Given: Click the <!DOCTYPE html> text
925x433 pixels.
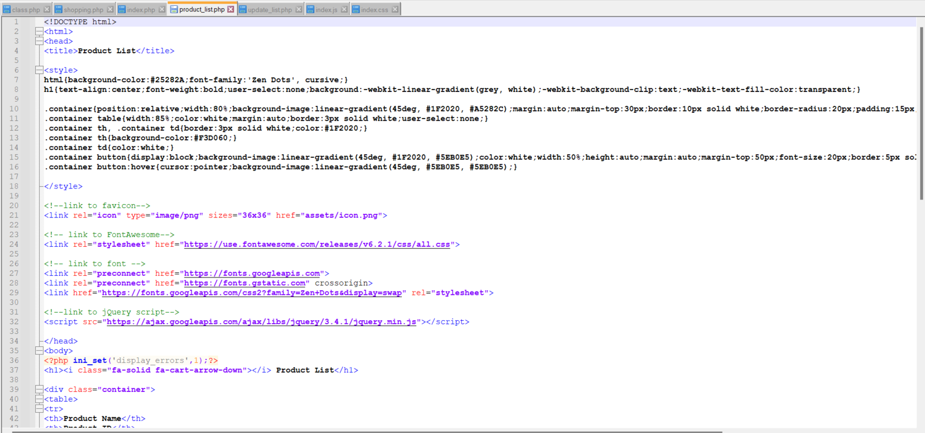Looking at the screenshot, I should click(80, 22).
